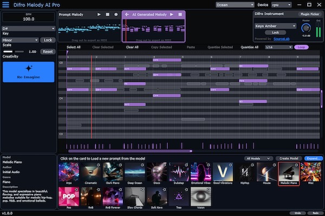This screenshot has width=325, height=216.
Task: Click Paste in the editor toolbar
Action: (x=191, y=47)
